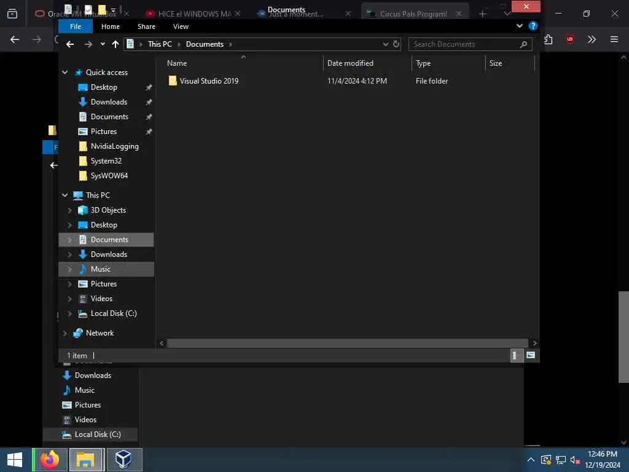This screenshot has width=629, height=472.
Task: Expand the Network tree node
Action: [65, 333]
